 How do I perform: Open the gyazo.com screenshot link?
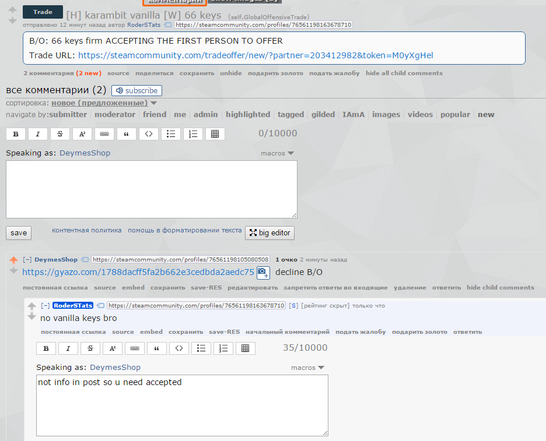(138, 272)
